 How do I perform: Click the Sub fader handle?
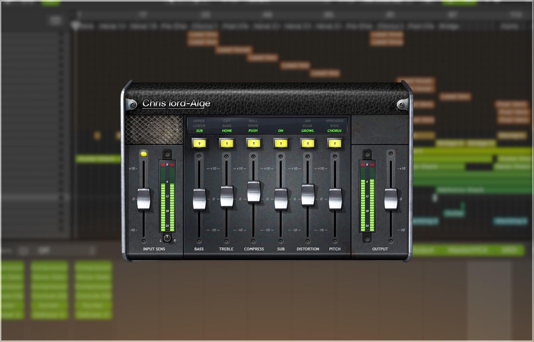(281, 199)
